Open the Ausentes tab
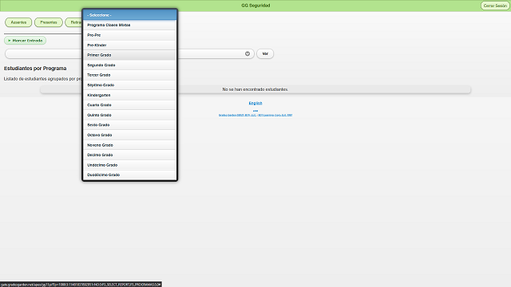The height and width of the screenshot is (287, 511). (x=18, y=22)
